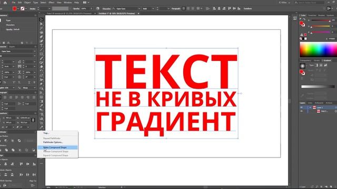Select the Selection tool arrow
Image resolution: width=337 pixels, height=189 pixels.
tap(42, 19)
